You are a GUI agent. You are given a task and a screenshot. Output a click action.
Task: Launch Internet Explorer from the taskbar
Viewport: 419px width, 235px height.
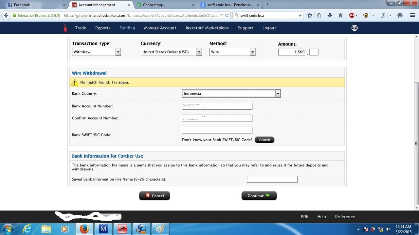27,229
